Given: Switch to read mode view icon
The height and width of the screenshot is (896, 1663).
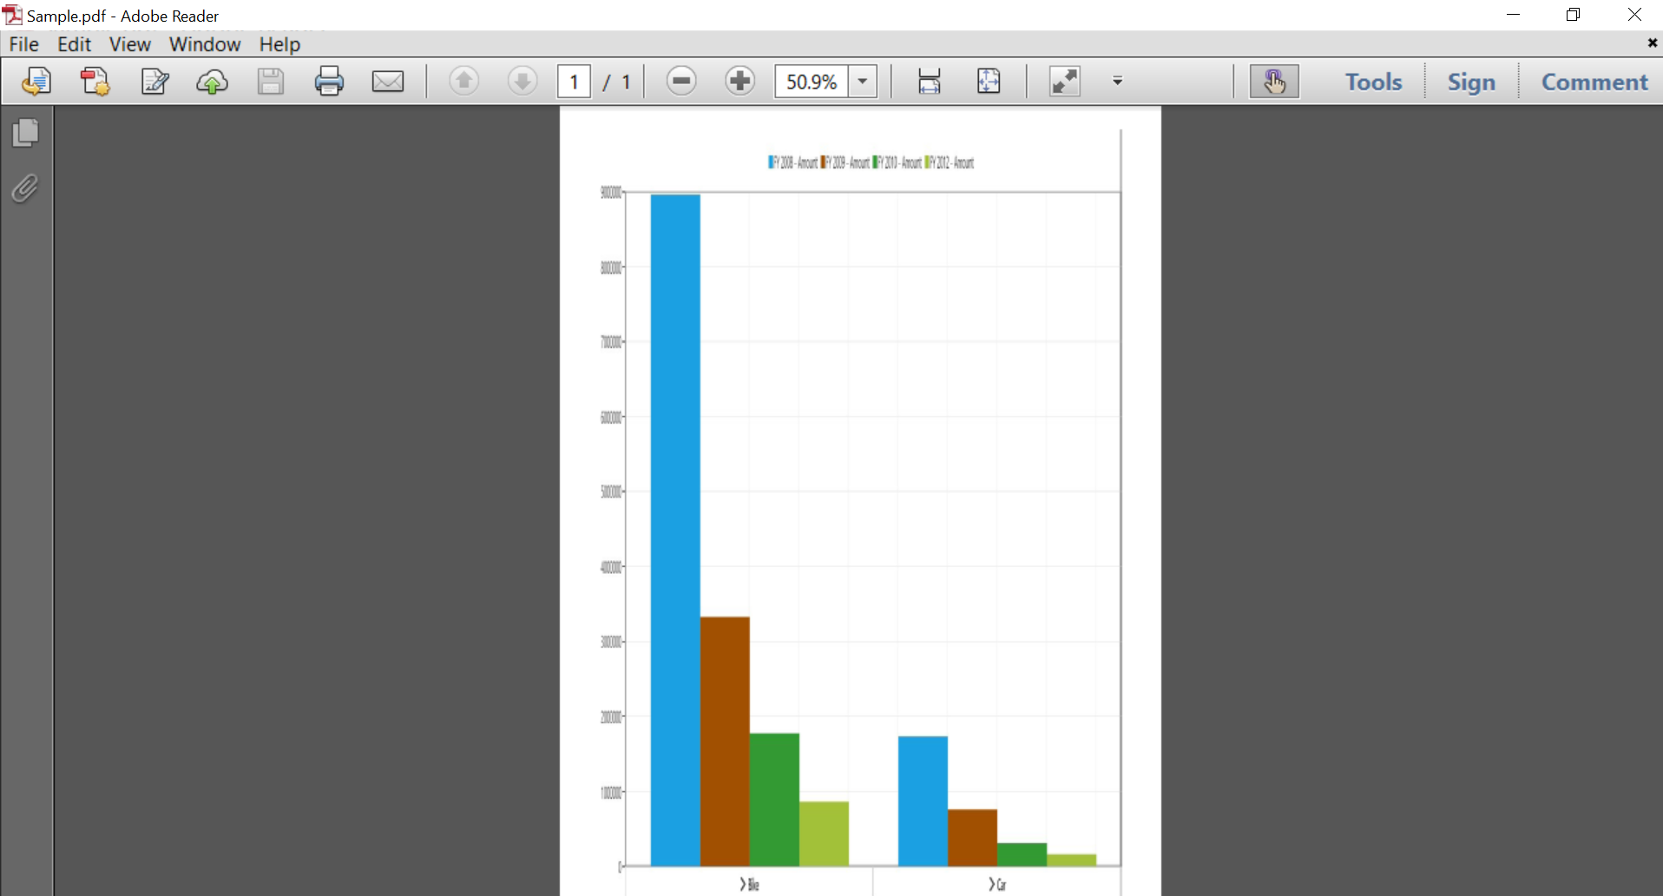Looking at the screenshot, I should [1065, 82].
